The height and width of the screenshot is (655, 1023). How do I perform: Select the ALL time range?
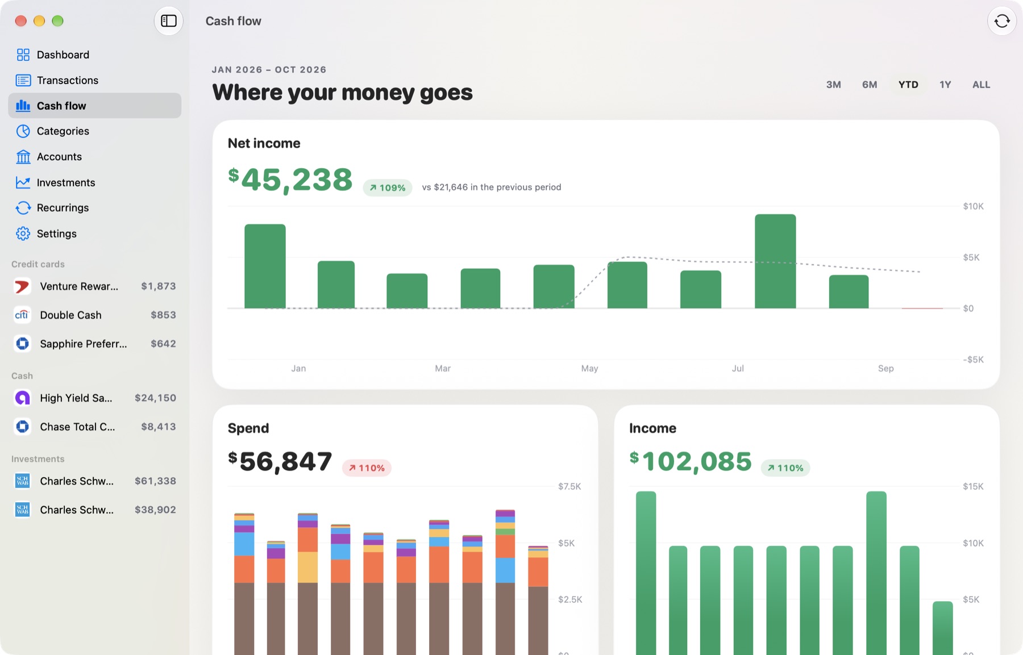(981, 85)
